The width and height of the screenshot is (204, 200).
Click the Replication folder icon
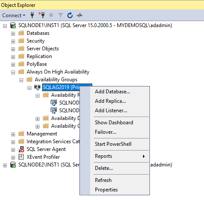tap(21, 56)
